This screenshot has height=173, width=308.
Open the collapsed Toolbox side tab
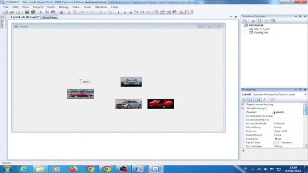pyautogui.click(x=2, y=22)
